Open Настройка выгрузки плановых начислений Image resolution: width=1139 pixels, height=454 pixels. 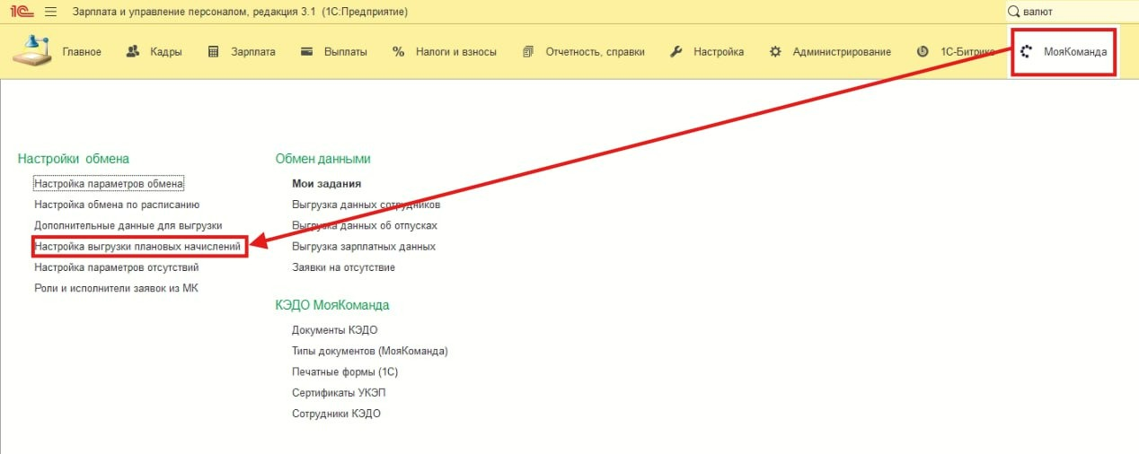pyautogui.click(x=137, y=246)
